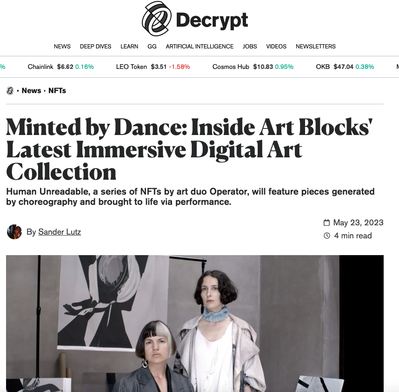Click the clock icon beside 4 min read
The width and height of the screenshot is (399, 392).
coord(327,236)
